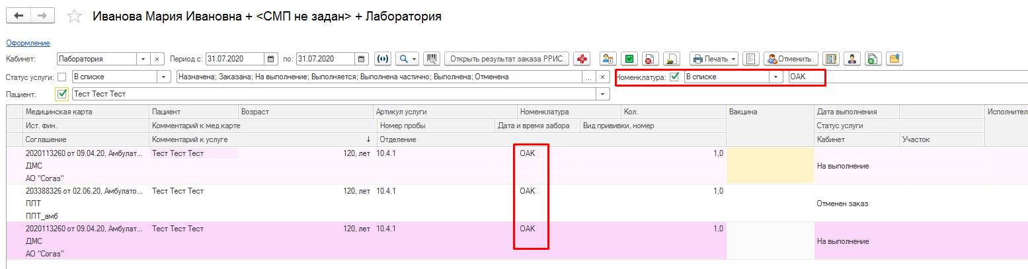Click the document with green plus icon

pos(873,59)
